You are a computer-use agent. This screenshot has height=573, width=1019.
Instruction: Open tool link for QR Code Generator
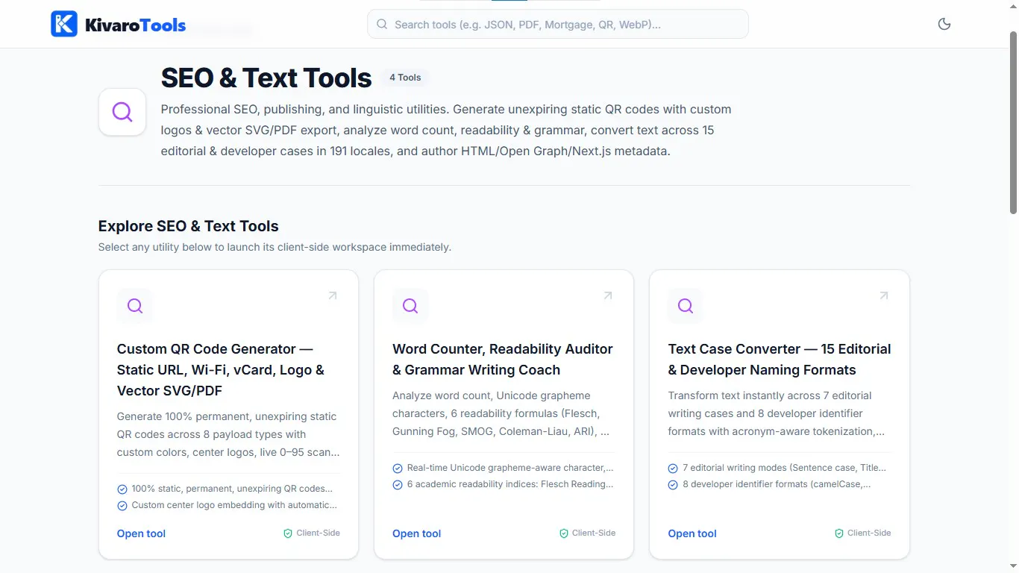141,533
